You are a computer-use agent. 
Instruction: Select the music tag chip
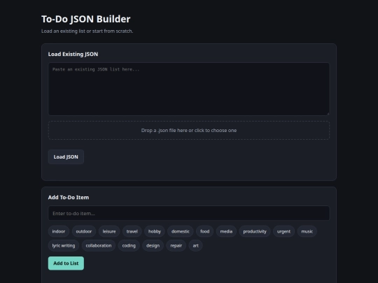(307, 231)
